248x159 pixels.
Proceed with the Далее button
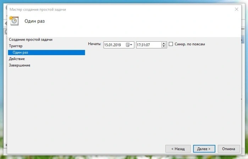click(204, 149)
